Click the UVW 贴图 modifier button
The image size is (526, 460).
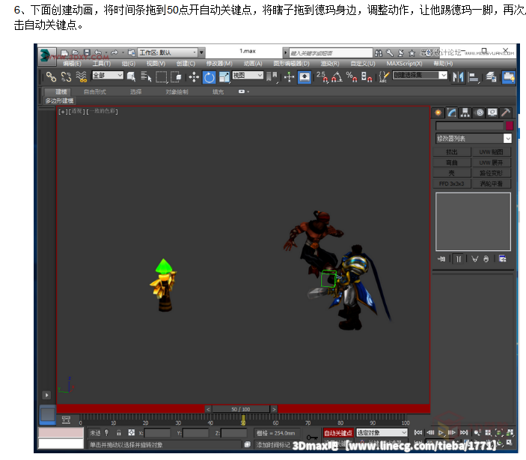coord(492,152)
